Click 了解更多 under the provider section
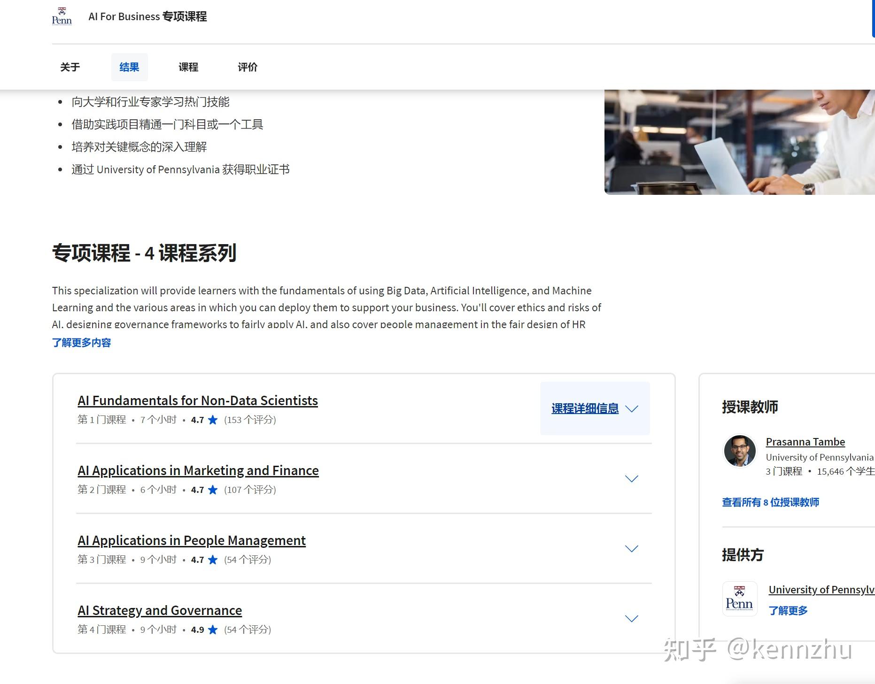This screenshot has width=875, height=684. (x=788, y=610)
